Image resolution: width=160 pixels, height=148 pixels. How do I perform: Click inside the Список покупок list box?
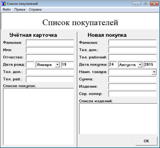pos(38,116)
